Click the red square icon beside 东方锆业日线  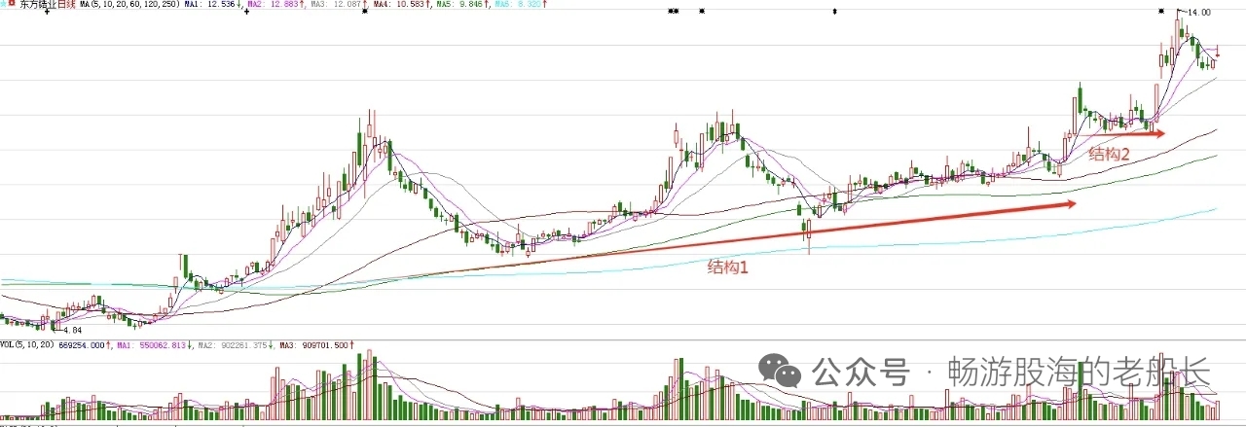[x=13, y=5]
